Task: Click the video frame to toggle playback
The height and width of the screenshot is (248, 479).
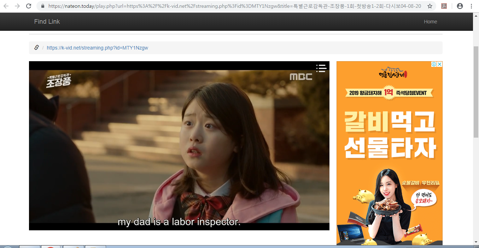Action: coord(179,146)
